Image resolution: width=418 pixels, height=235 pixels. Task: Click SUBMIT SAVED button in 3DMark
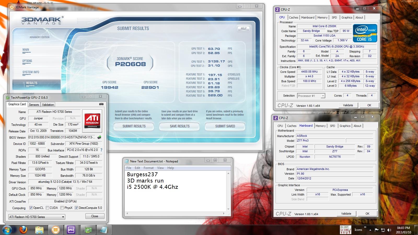[225, 126]
